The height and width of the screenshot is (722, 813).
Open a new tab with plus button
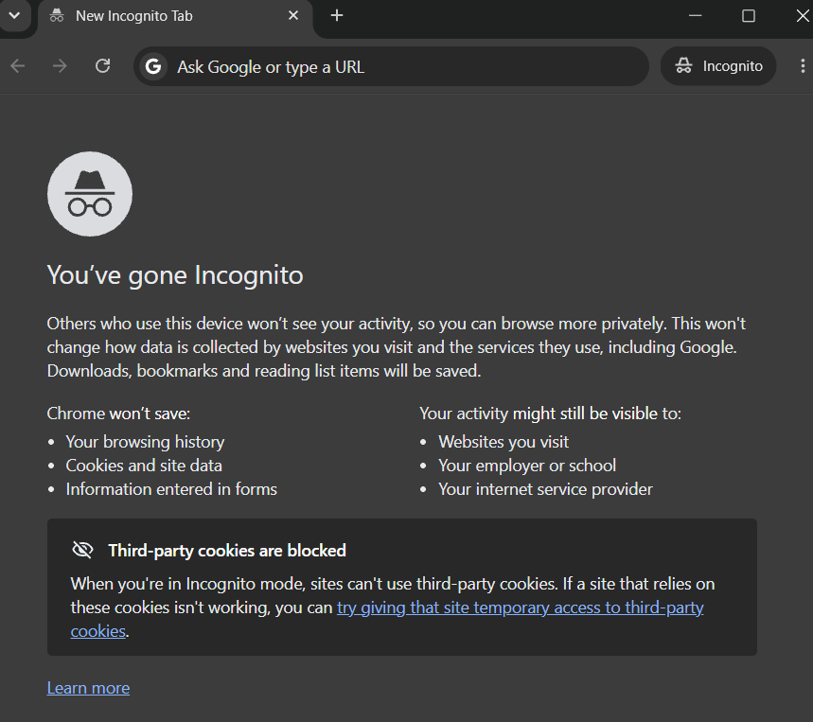(337, 15)
